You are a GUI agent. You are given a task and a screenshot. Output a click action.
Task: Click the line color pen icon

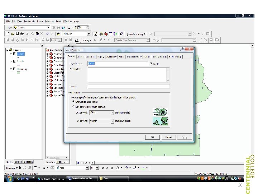[x=135, y=168]
